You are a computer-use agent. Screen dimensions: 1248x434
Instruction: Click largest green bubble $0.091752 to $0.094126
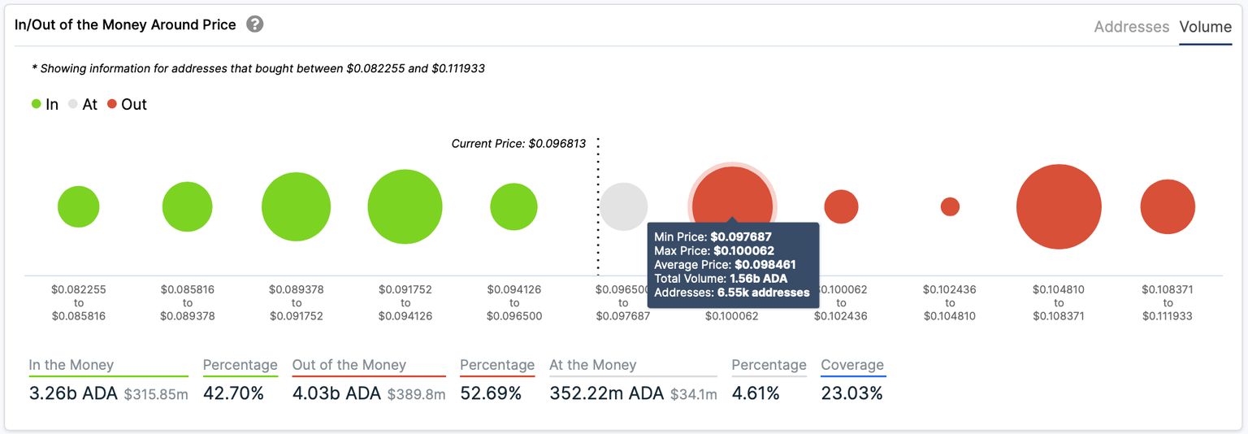[x=405, y=206]
